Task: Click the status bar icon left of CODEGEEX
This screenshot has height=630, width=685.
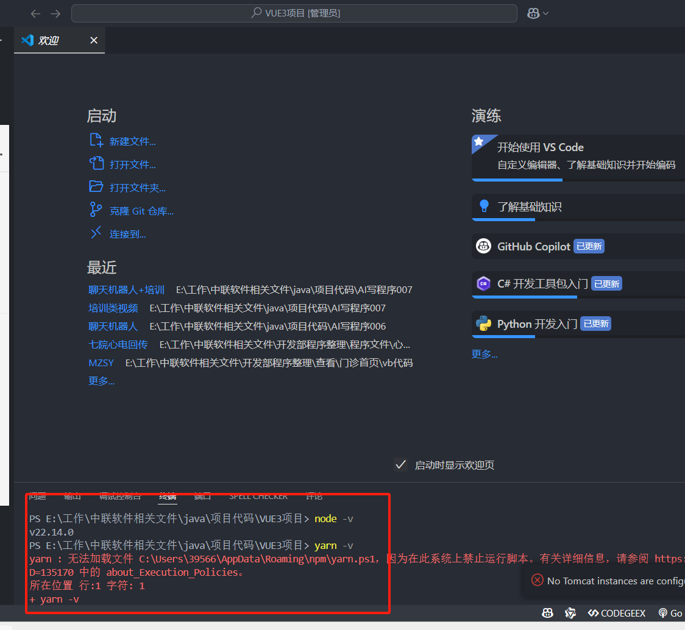Action: tap(570, 613)
